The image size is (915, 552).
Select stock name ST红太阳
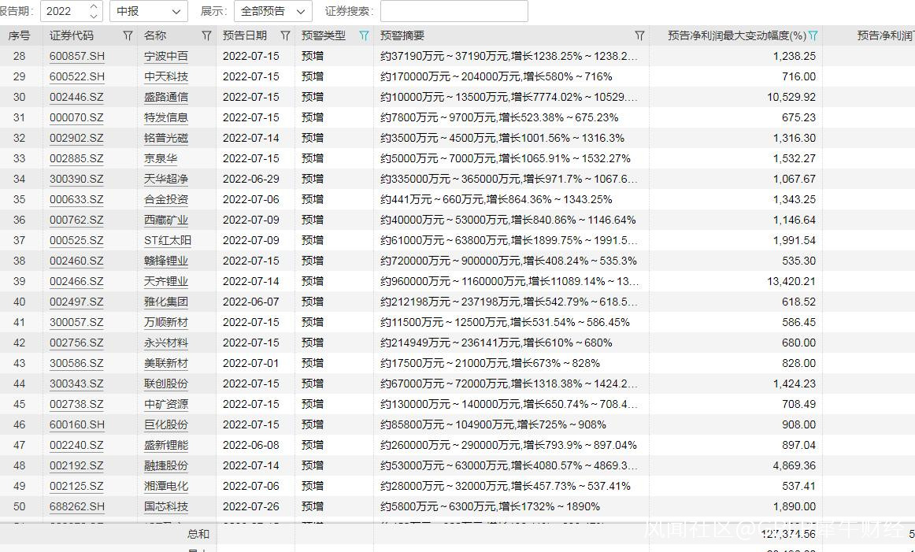(168, 240)
